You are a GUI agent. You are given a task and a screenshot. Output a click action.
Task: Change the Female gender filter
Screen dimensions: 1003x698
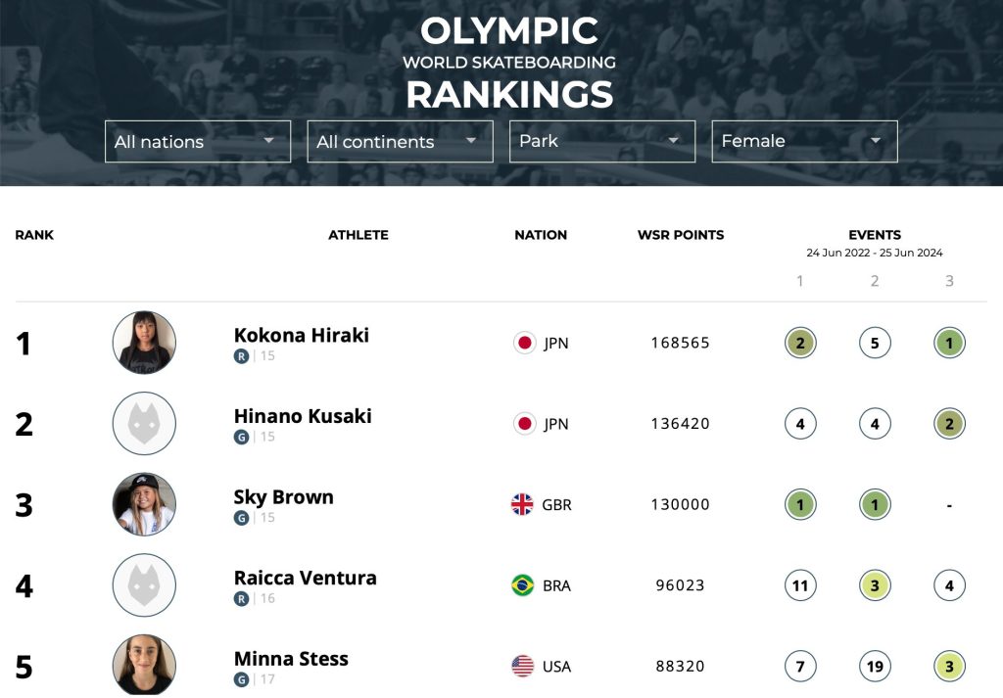point(804,141)
